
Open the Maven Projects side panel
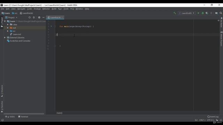pos(222,39)
